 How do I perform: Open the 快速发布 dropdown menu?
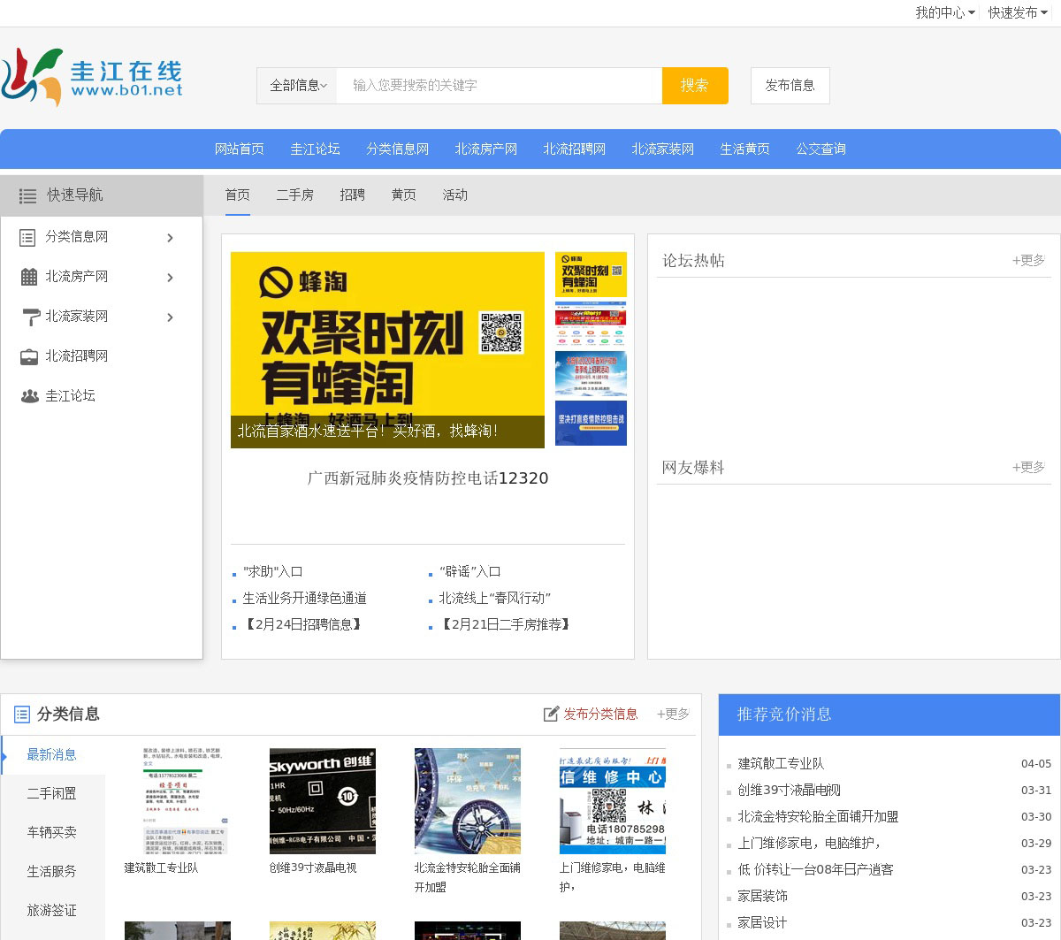(x=1017, y=12)
